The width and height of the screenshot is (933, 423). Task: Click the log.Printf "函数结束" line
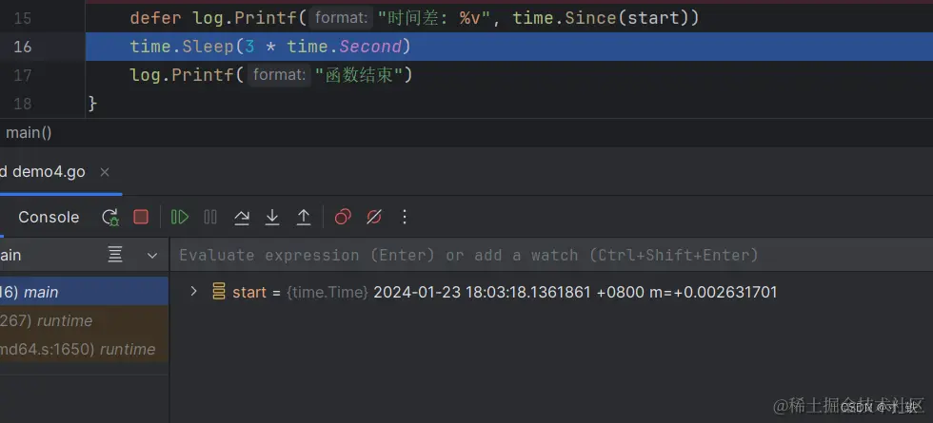coord(271,75)
